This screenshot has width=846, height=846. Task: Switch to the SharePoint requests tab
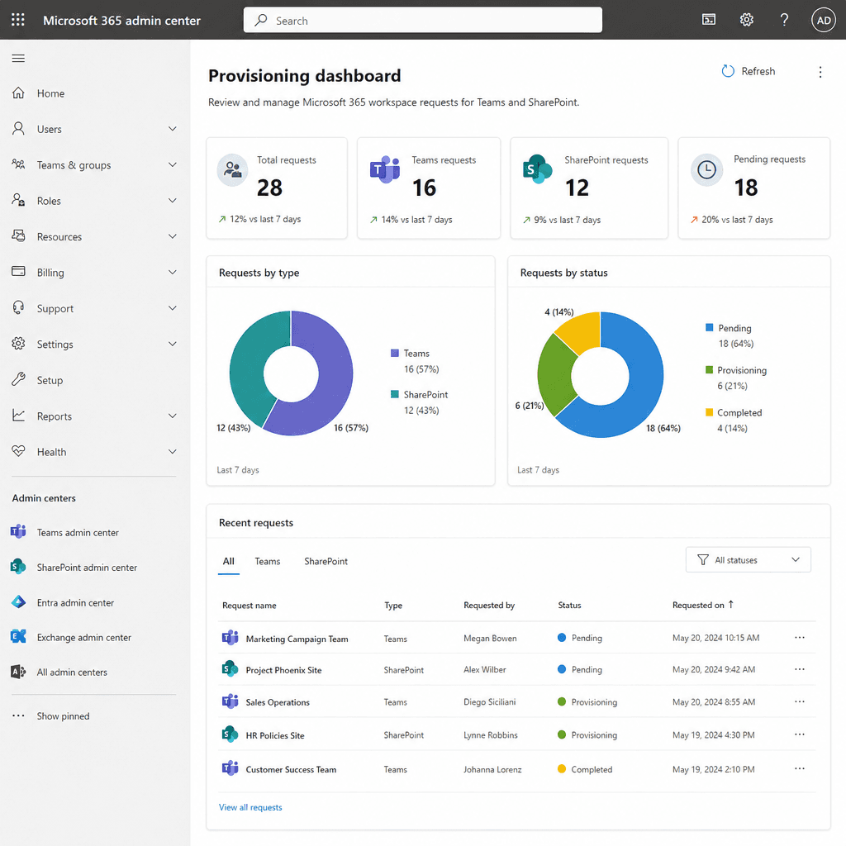tap(326, 561)
